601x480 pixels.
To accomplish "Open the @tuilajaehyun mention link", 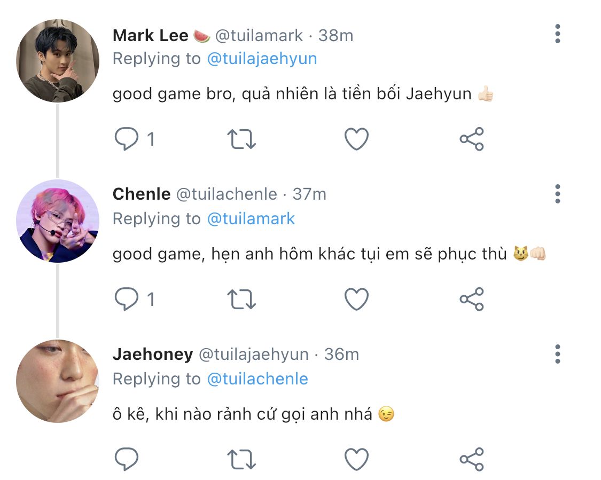I will click(x=262, y=59).
